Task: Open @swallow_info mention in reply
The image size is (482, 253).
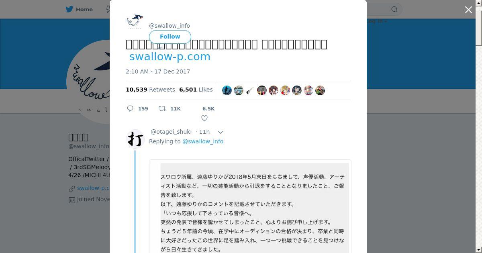Action: (203, 141)
